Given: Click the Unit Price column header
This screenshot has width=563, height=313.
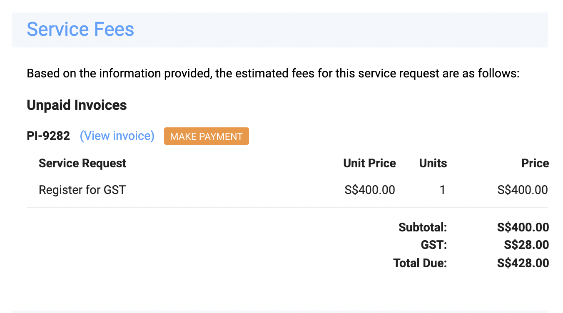Looking at the screenshot, I should pyautogui.click(x=369, y=163).
